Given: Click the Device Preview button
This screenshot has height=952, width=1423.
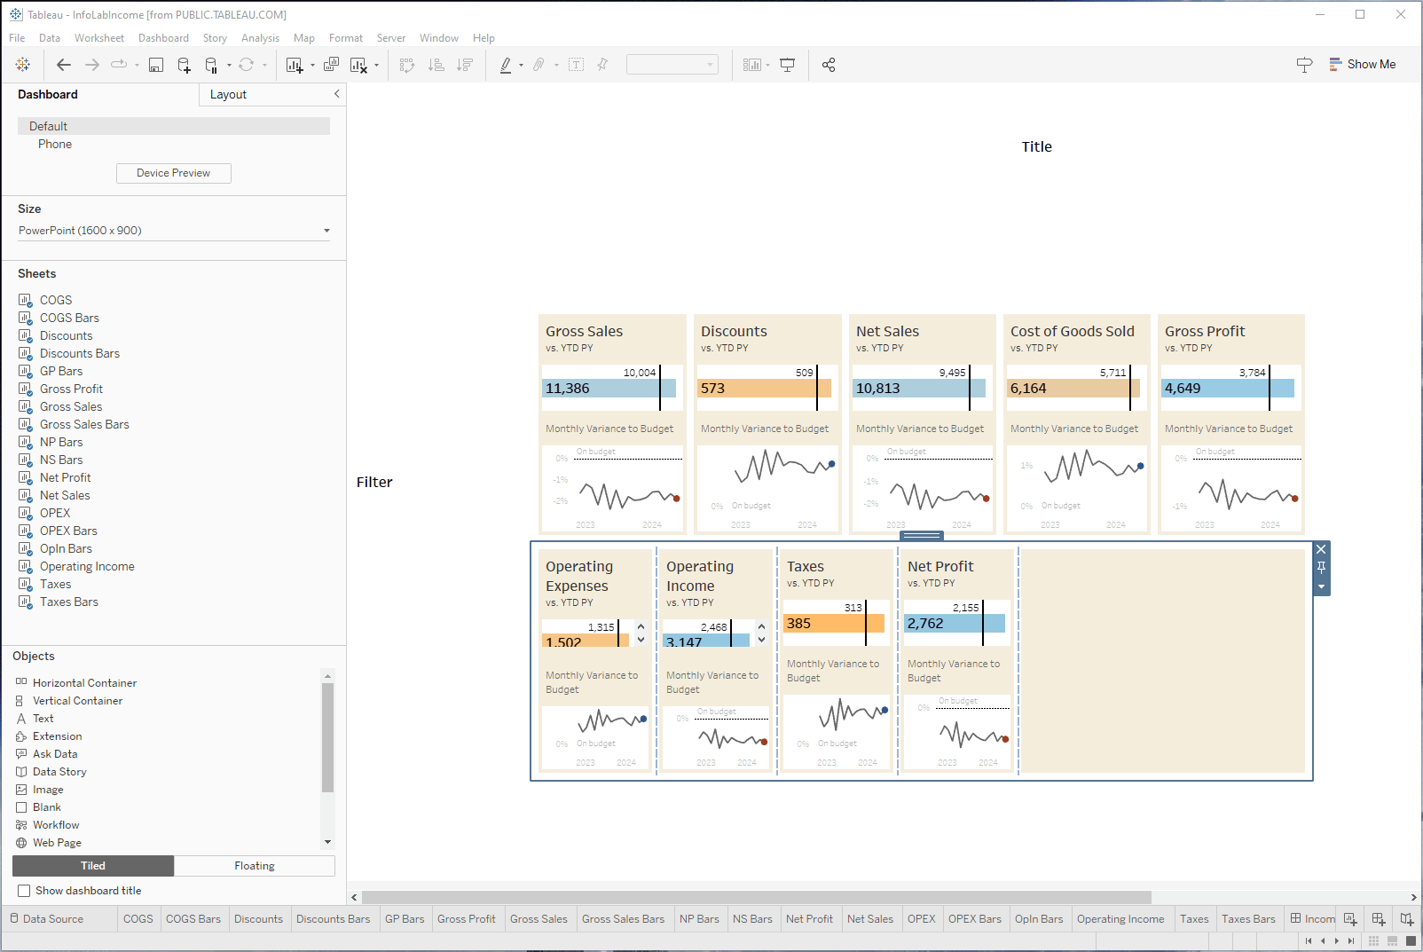Looking at the screenshot, I should pyautogui.click(x=174, y=173).
